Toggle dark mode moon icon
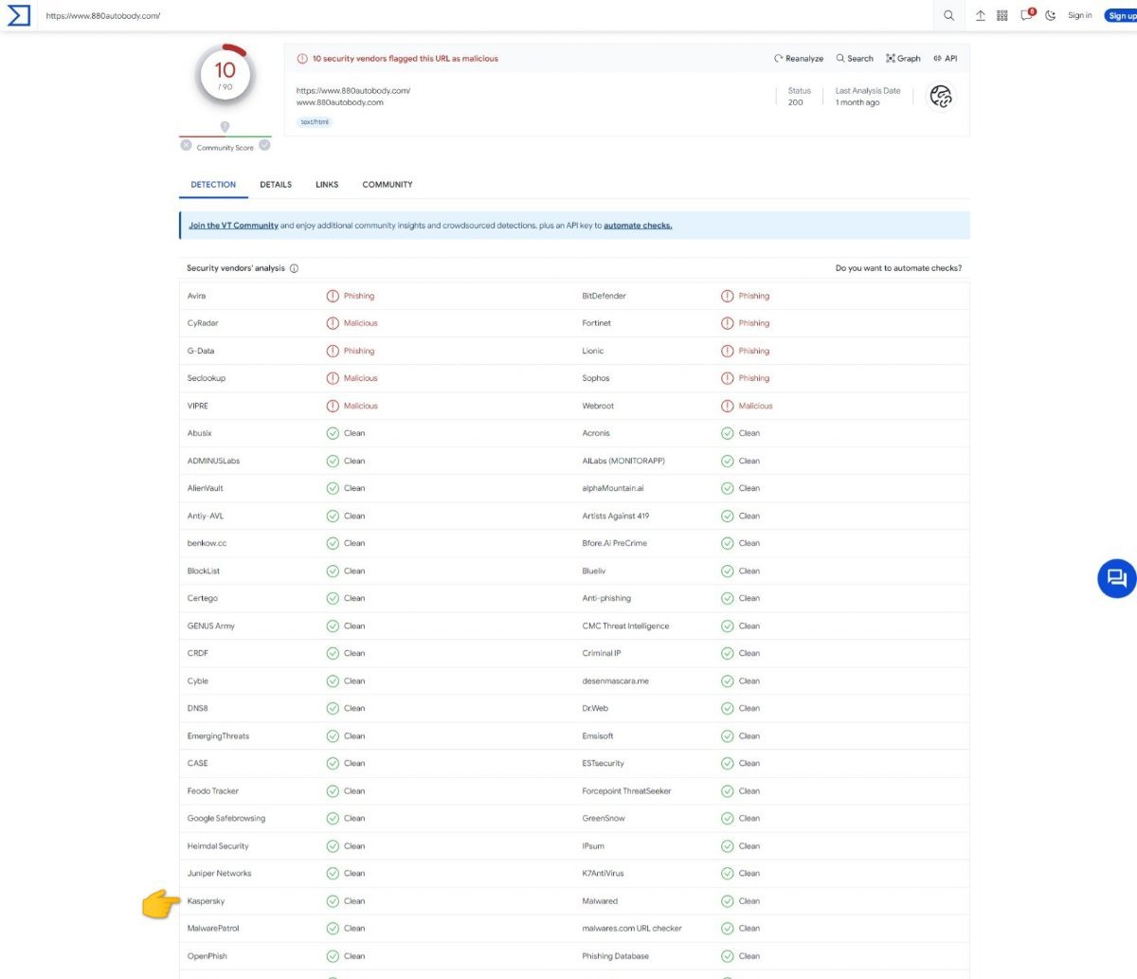The image size is (1137, 979). tap(1051, 15)
